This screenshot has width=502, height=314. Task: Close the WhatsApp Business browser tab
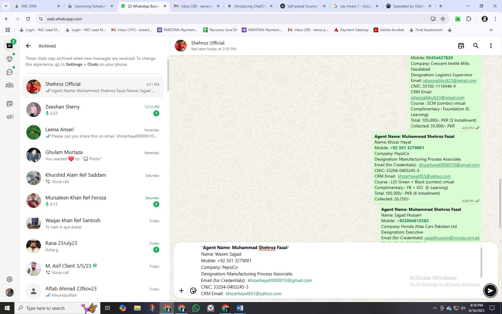pos(165,6)
